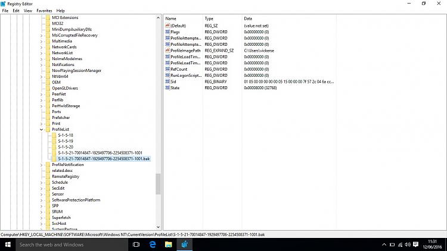This screenshot has height=251, width=447.
Task: Click the RunLogonScript value icon
Action: [167, 76]
